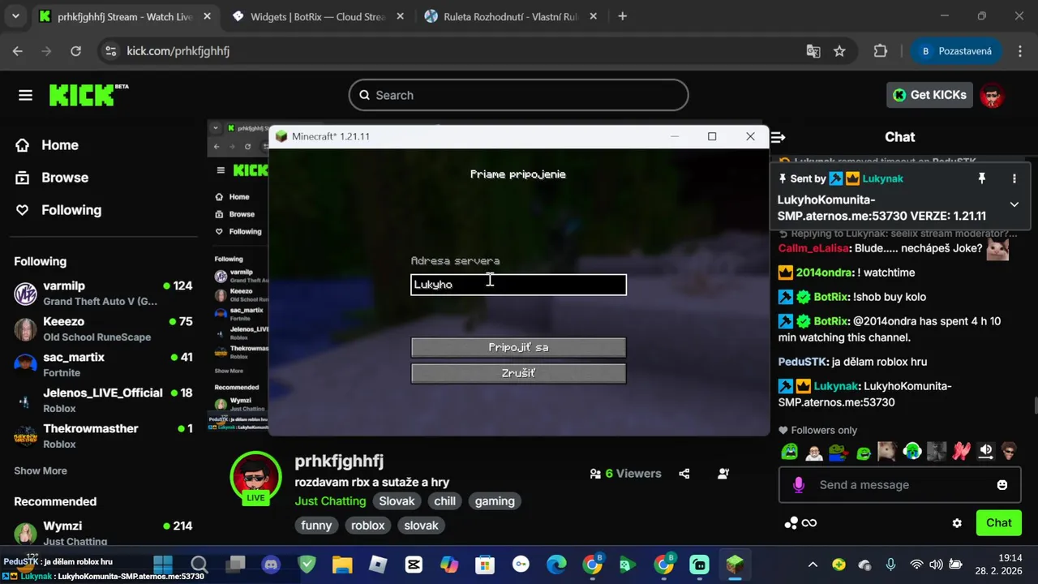The height and width of the screenshot is (584, 1038).
Task: Focus the Kick Search box
Action: point(518,95)
